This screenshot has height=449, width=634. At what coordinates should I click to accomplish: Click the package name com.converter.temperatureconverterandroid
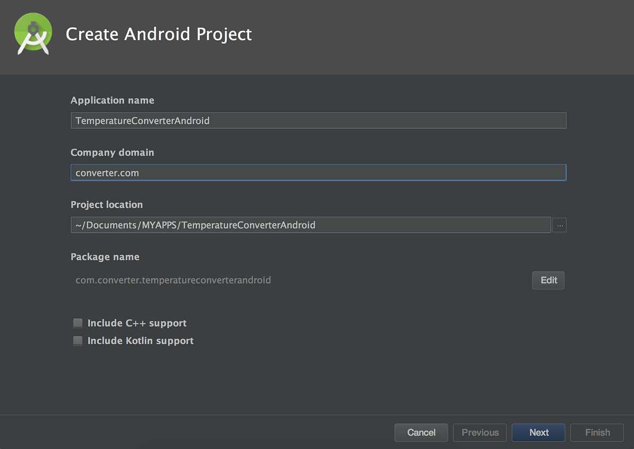pyautogui.click(x=173, y=280)
